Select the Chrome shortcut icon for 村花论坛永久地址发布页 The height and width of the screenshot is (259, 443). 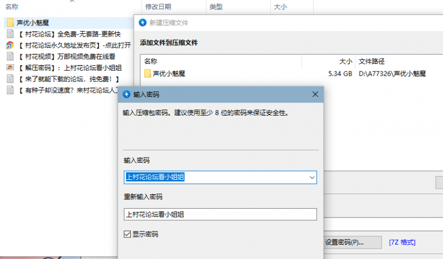[x=10, y=45]
